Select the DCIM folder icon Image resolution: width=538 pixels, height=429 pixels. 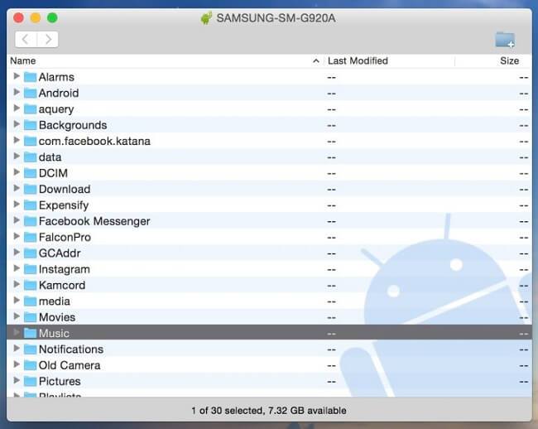pyautogui.click(x=30, y=173)
